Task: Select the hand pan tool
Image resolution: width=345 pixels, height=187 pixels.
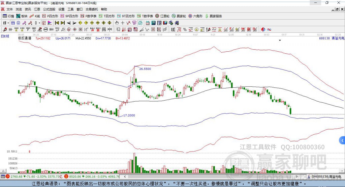Action: pos(117,23)
